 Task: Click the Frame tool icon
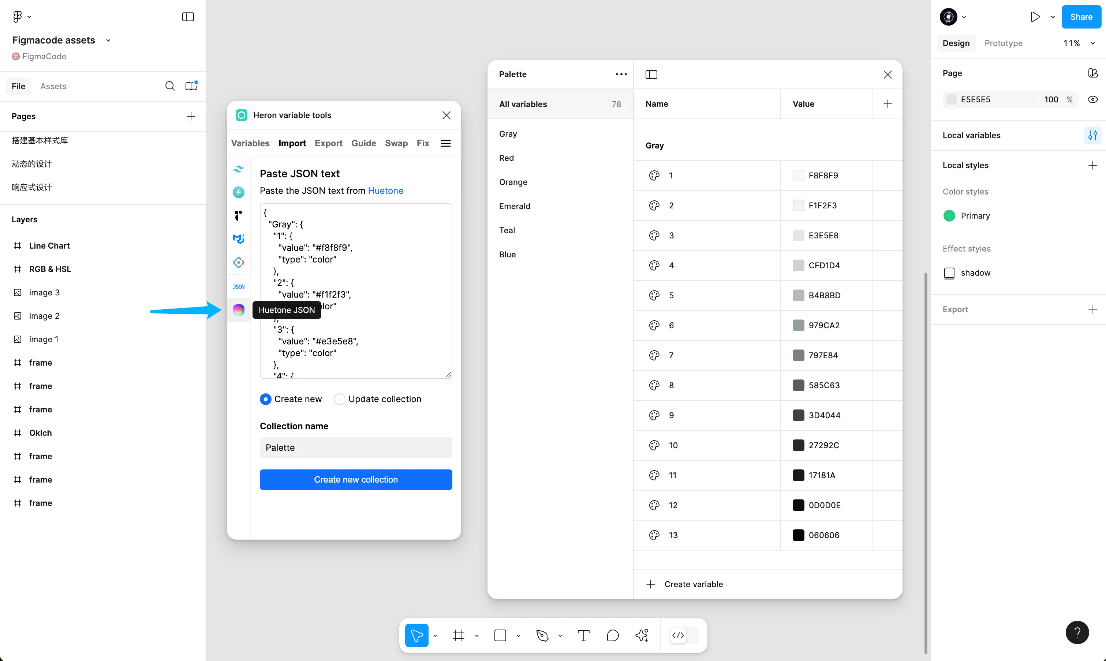point(458,636)
